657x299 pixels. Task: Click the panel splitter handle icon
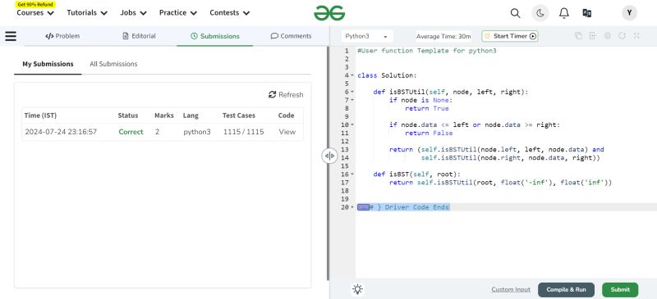click(329, 156)
